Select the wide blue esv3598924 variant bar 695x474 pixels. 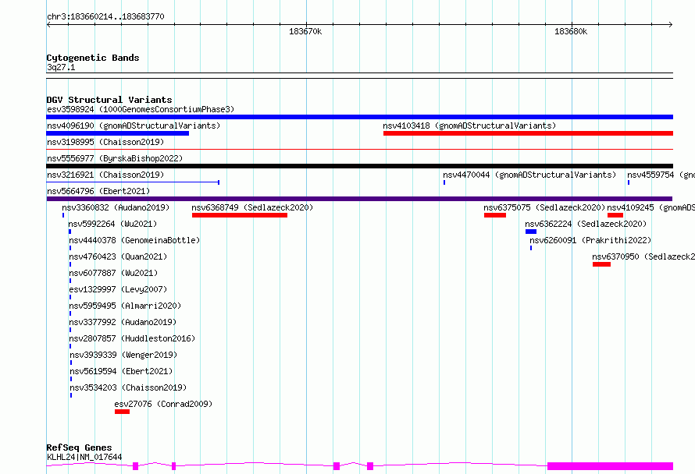[359, 117]
